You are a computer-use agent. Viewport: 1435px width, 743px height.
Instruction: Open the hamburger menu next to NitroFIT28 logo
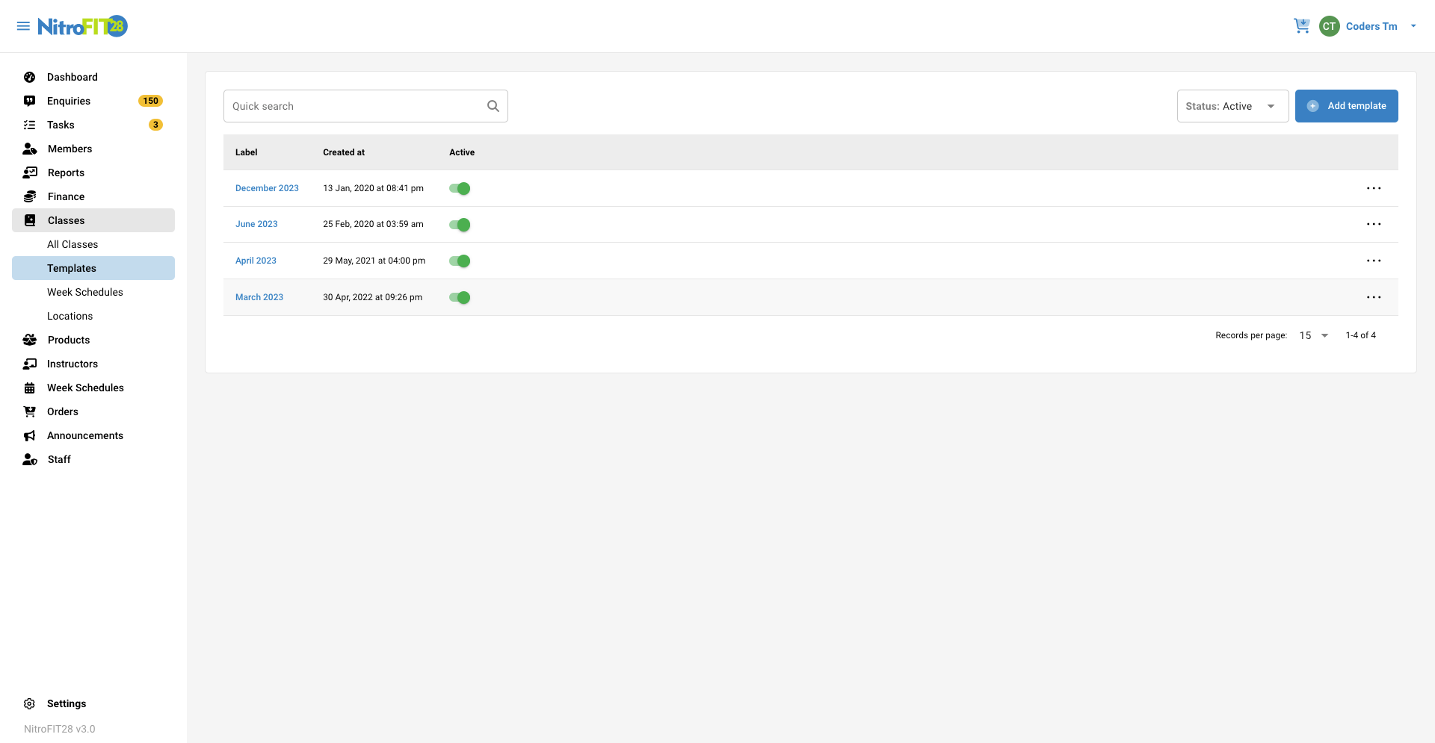click(23, 25)
